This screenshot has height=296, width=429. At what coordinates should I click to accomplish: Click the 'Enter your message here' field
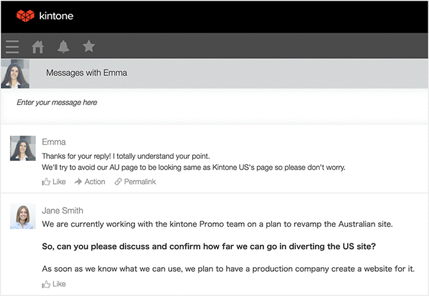[192, 103]
